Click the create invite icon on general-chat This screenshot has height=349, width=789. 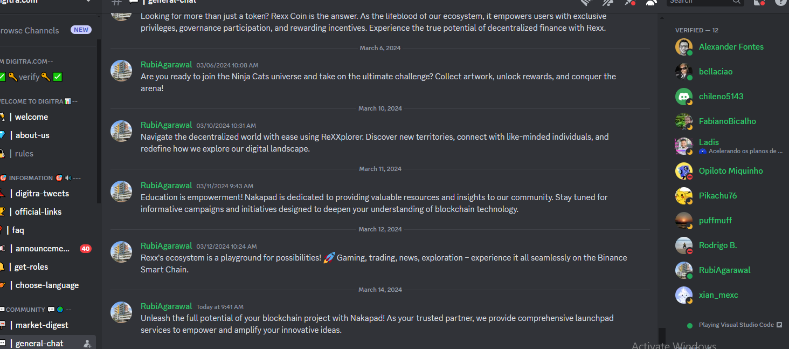(87, 344)
